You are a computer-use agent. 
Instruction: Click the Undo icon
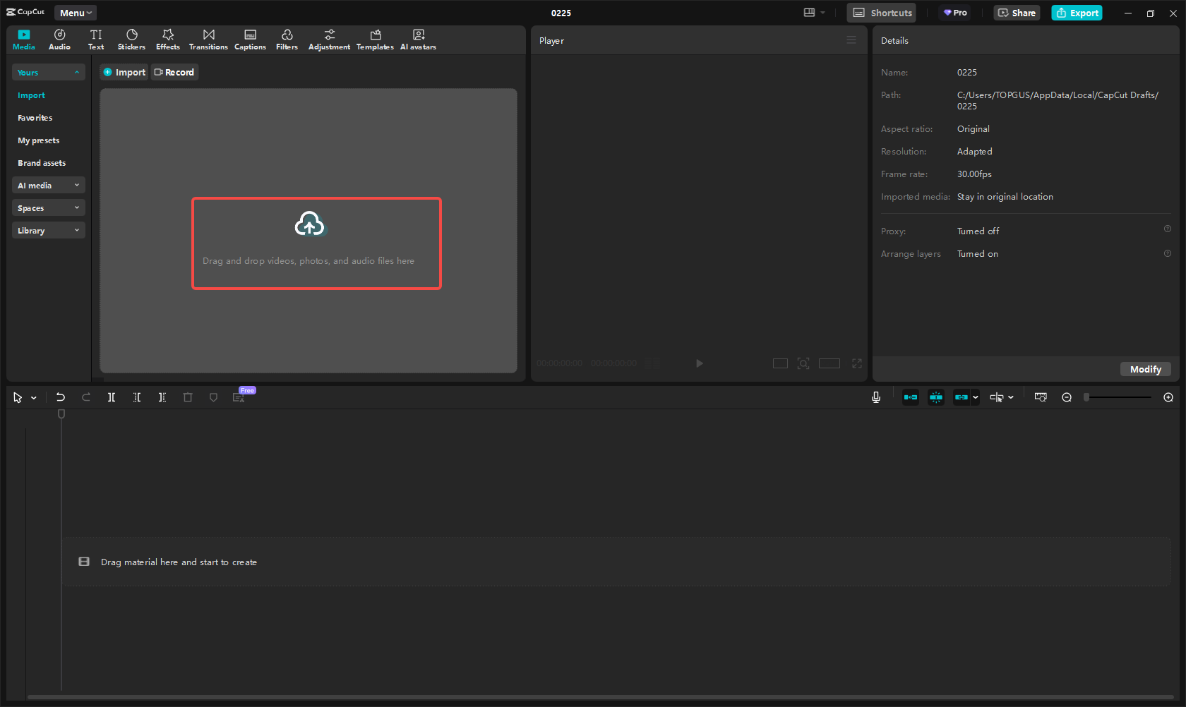pos(61,397)
